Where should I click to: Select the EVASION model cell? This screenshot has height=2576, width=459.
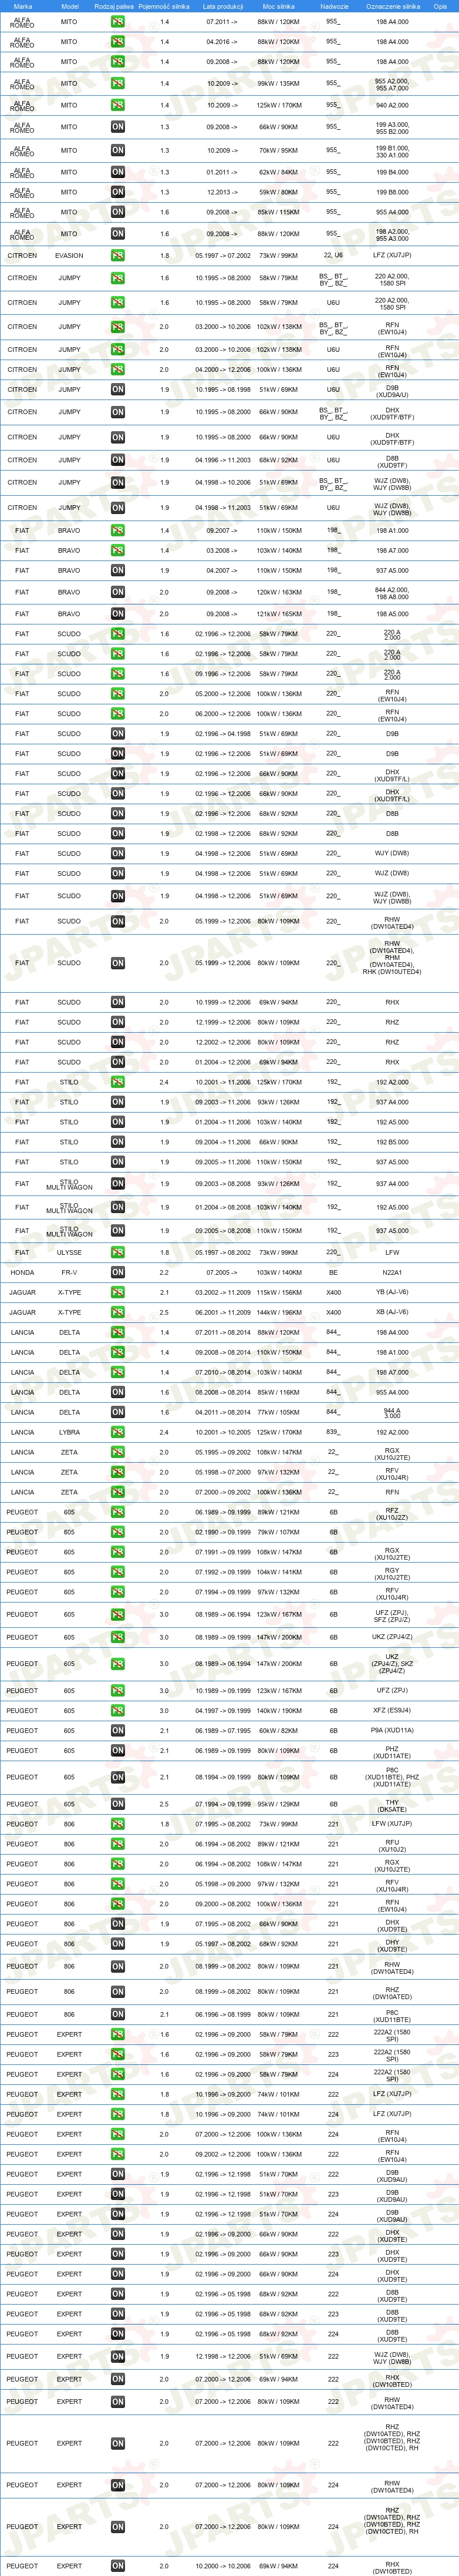pyautogui.click(x=69, y=256)
